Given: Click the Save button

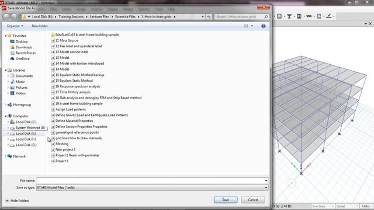Looking at the screenshot, I should pos(226,199).
